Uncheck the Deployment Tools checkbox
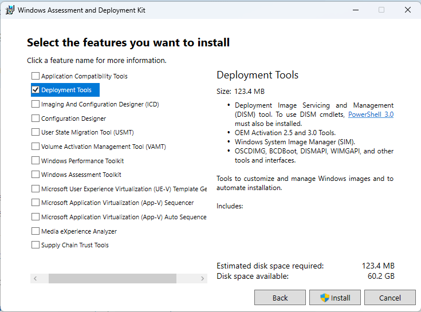 pos(36,90)
